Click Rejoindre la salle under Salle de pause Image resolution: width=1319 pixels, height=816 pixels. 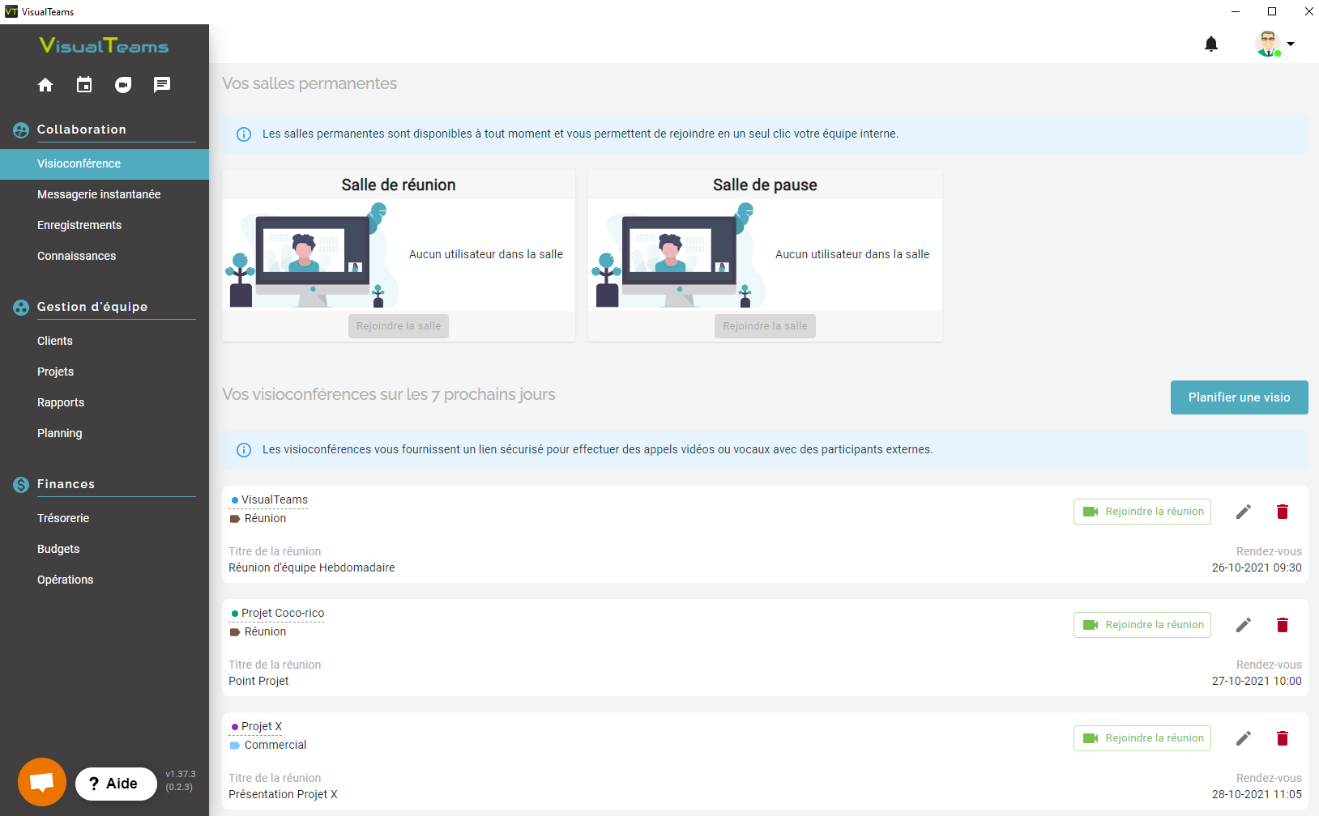tap(764, 326)
